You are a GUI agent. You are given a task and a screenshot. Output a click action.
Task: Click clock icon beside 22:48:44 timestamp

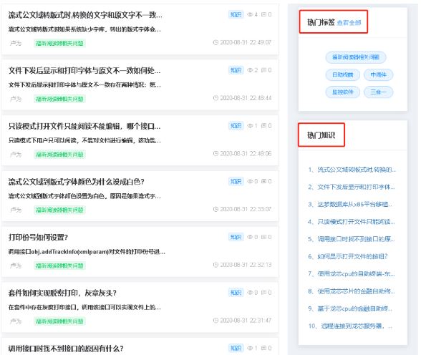(216, 98)
